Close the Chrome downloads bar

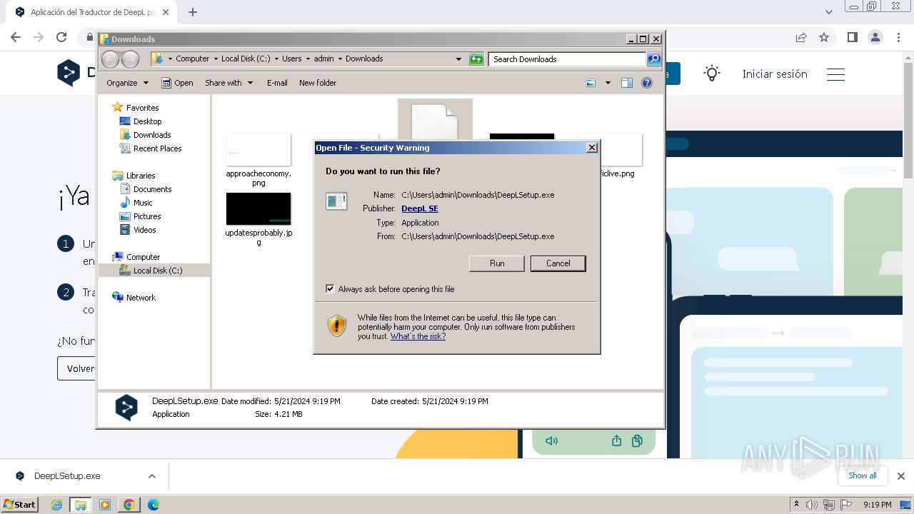click(x=900, y=476)
